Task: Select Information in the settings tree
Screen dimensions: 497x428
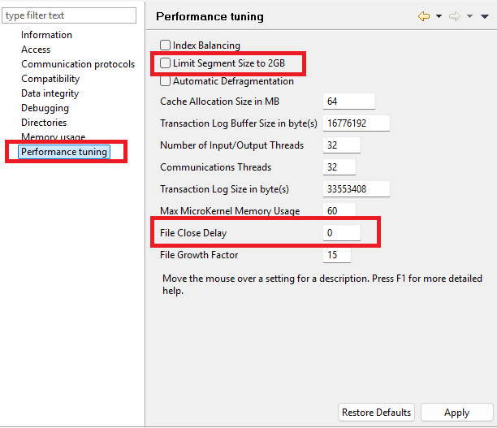Action: (x=46, y=35)
